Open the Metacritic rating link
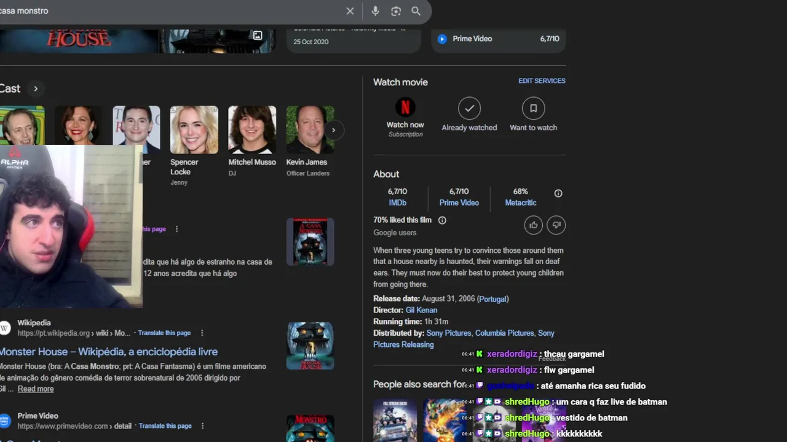787x442 pixels. (521, 203)
